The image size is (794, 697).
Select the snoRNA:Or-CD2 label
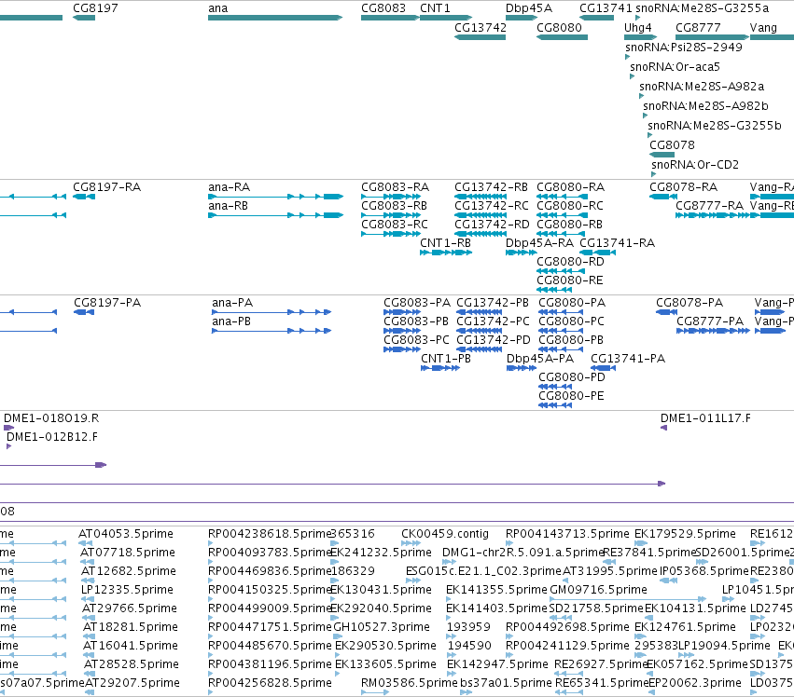pyautogui.click(x=695, y=165)
